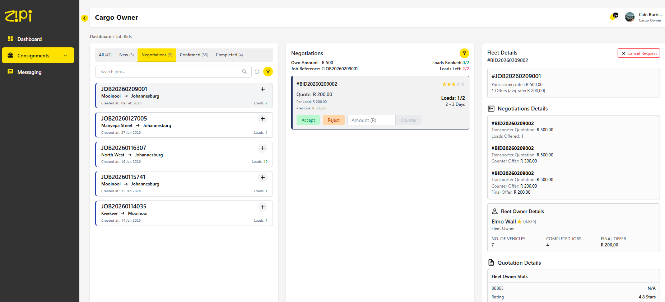This screenshot has height=302, width=665.
Task: Click Dashboard breadcrumb link
Action: tap(101, 37)
